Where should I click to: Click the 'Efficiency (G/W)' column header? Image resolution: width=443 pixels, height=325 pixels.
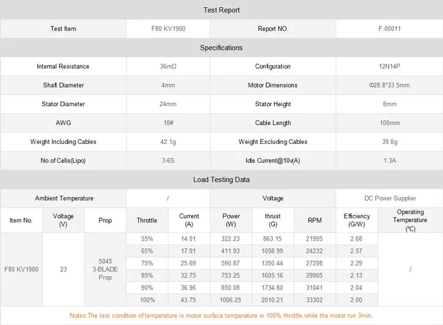pos(357,221)
